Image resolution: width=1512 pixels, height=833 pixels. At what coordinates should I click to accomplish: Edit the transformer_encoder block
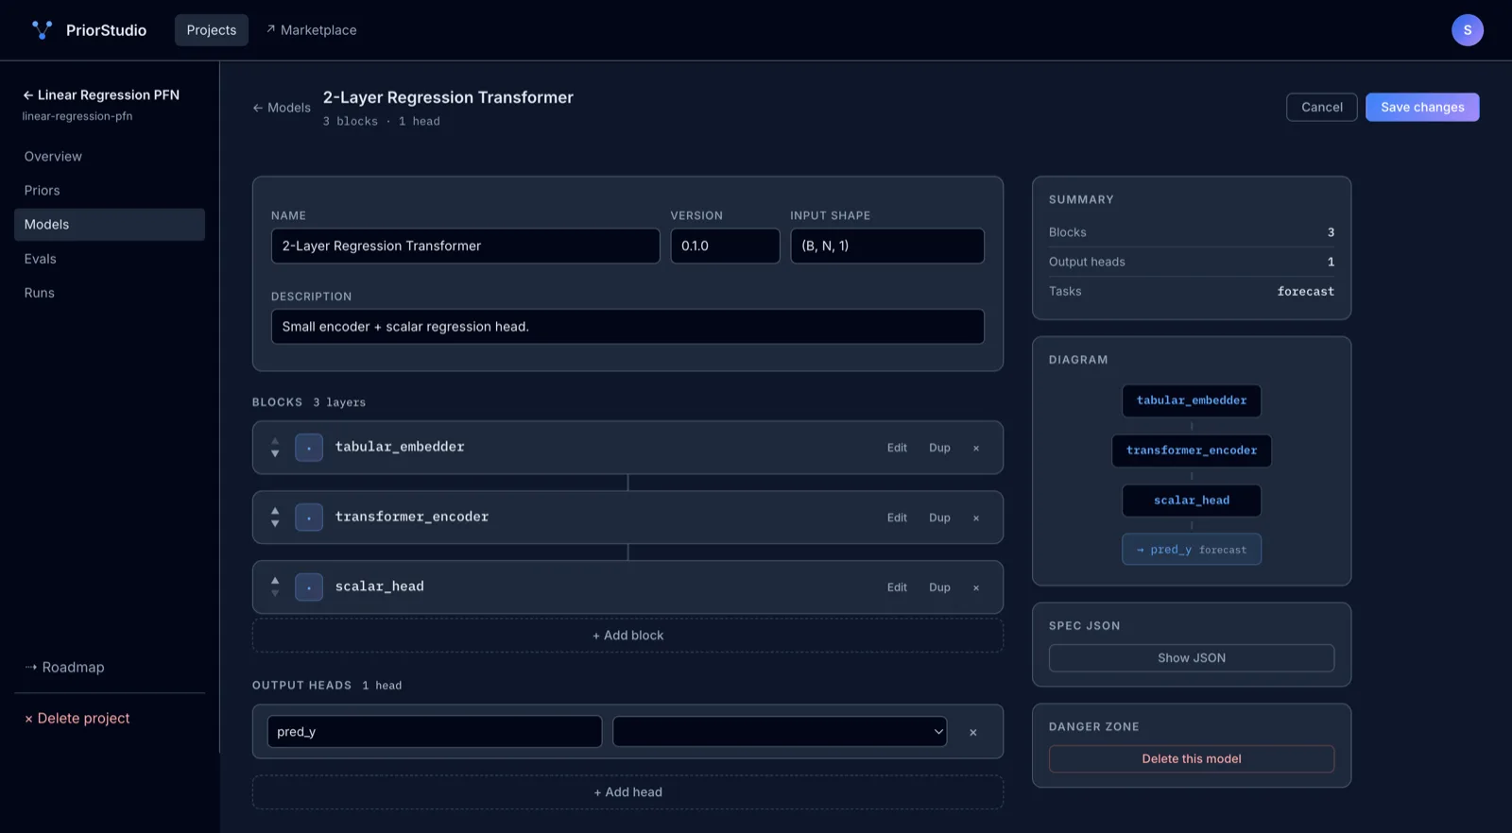coord(897,518)
